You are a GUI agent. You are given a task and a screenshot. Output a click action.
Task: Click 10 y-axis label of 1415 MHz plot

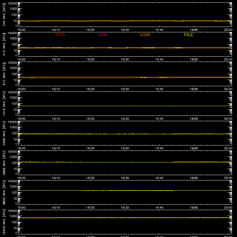(x=15, y=110)
